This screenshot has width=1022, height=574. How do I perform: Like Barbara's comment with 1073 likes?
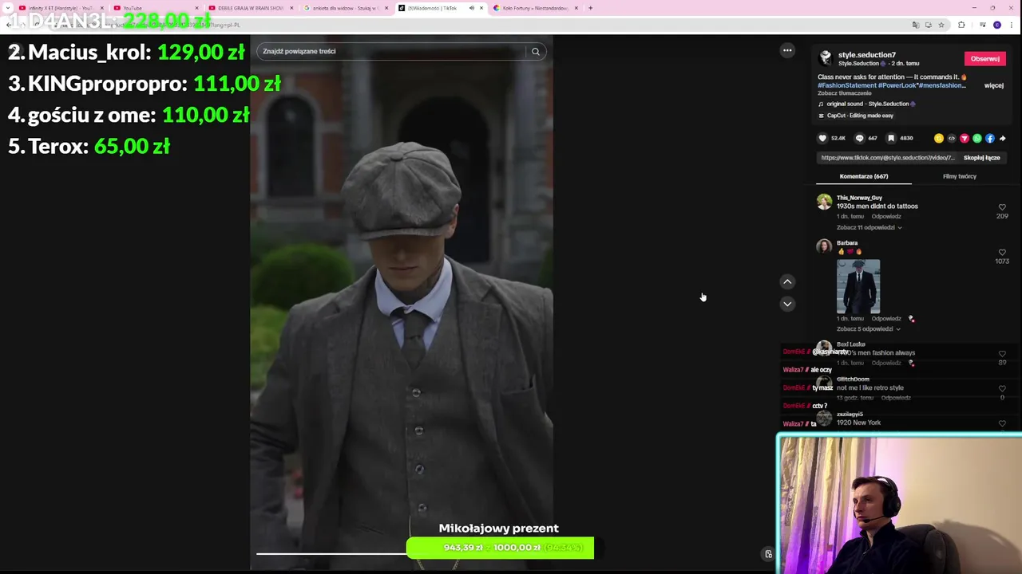coord(1002,253)
